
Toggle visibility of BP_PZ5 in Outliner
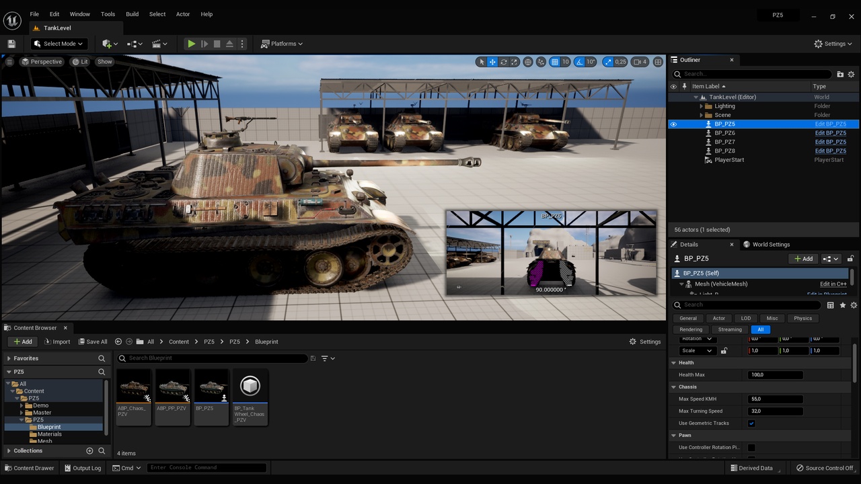(673, 124)
